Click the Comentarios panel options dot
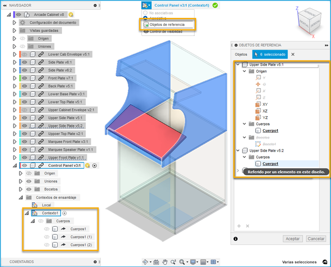331x267 pixels. click(95, 262)
